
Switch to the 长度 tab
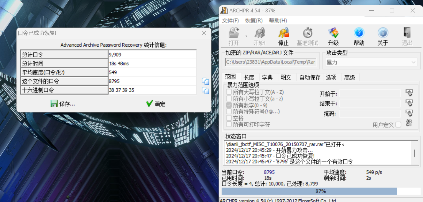tap(249, 77)
